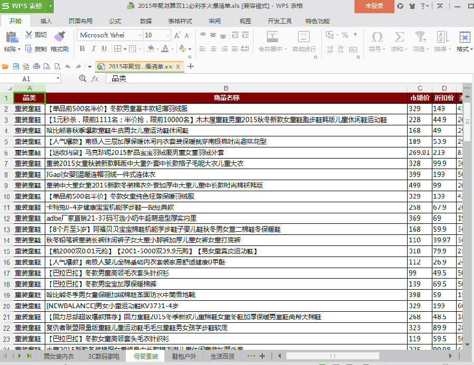Viewport: 474px width, 365px height.
Task: Toggle italic formatting
Action: [93, 48]
